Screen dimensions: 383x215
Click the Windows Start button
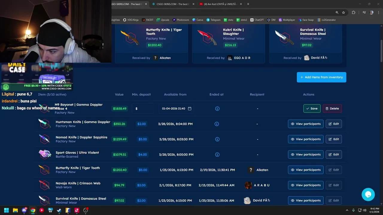tap(7, 210)
